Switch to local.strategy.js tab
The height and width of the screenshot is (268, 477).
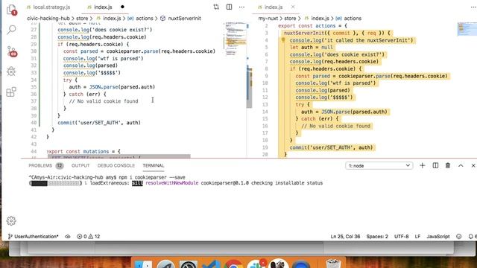coord(48,7)
